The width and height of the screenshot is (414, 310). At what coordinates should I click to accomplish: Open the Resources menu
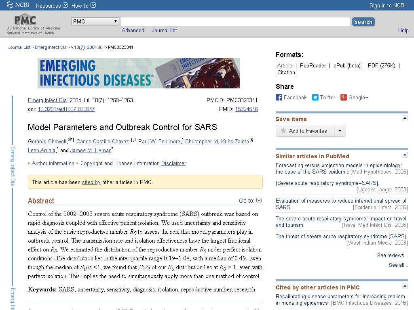(x=52, y=6)
